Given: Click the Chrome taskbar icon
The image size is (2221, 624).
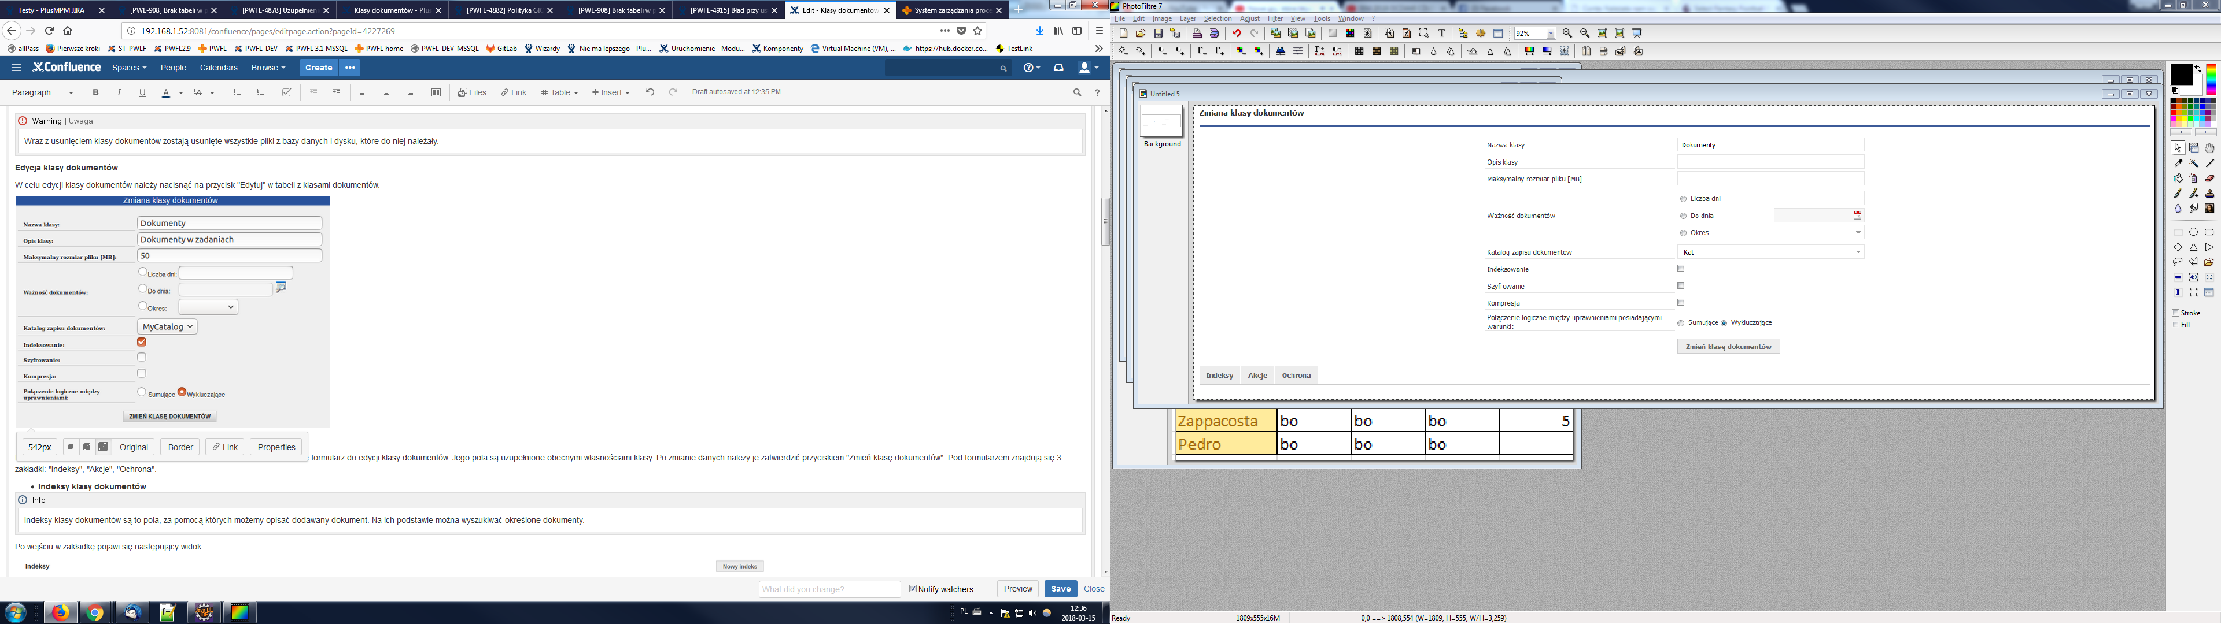Looking at the screenshot, I should (x=95, y=612).
